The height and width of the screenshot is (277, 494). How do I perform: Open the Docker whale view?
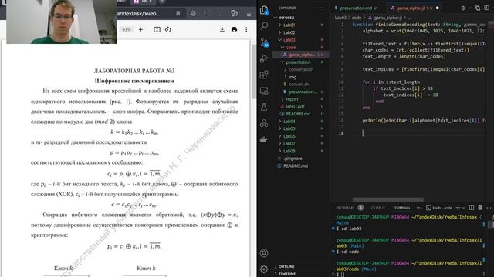click(x=264, y=139)
